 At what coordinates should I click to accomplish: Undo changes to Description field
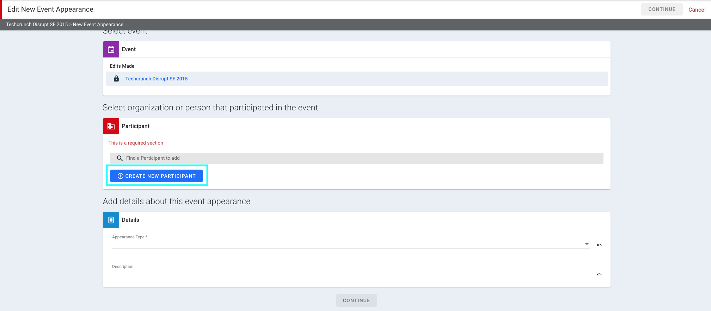[599, 274]
